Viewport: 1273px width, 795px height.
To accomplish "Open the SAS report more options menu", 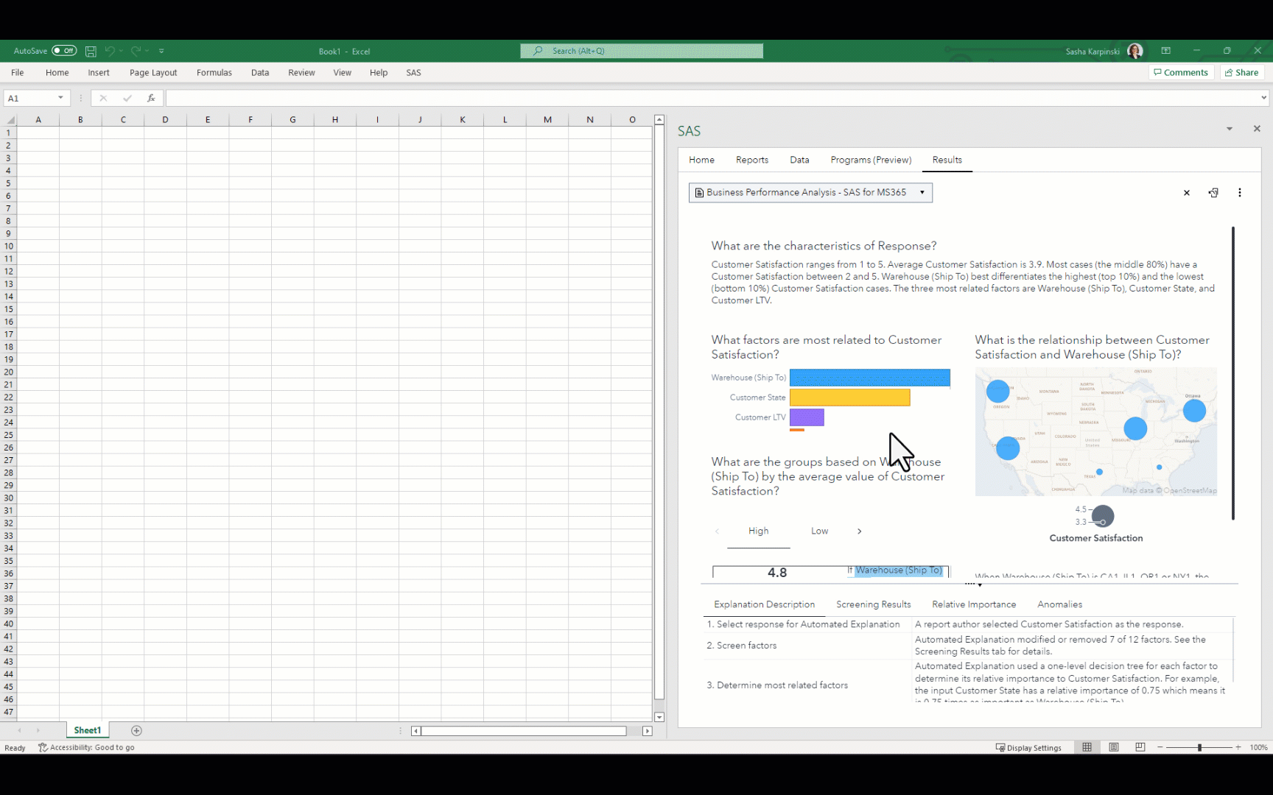I will coord(1240,193).
